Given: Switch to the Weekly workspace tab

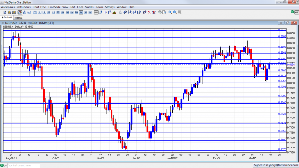Looking at the screenshot, I should coord(18,17).
